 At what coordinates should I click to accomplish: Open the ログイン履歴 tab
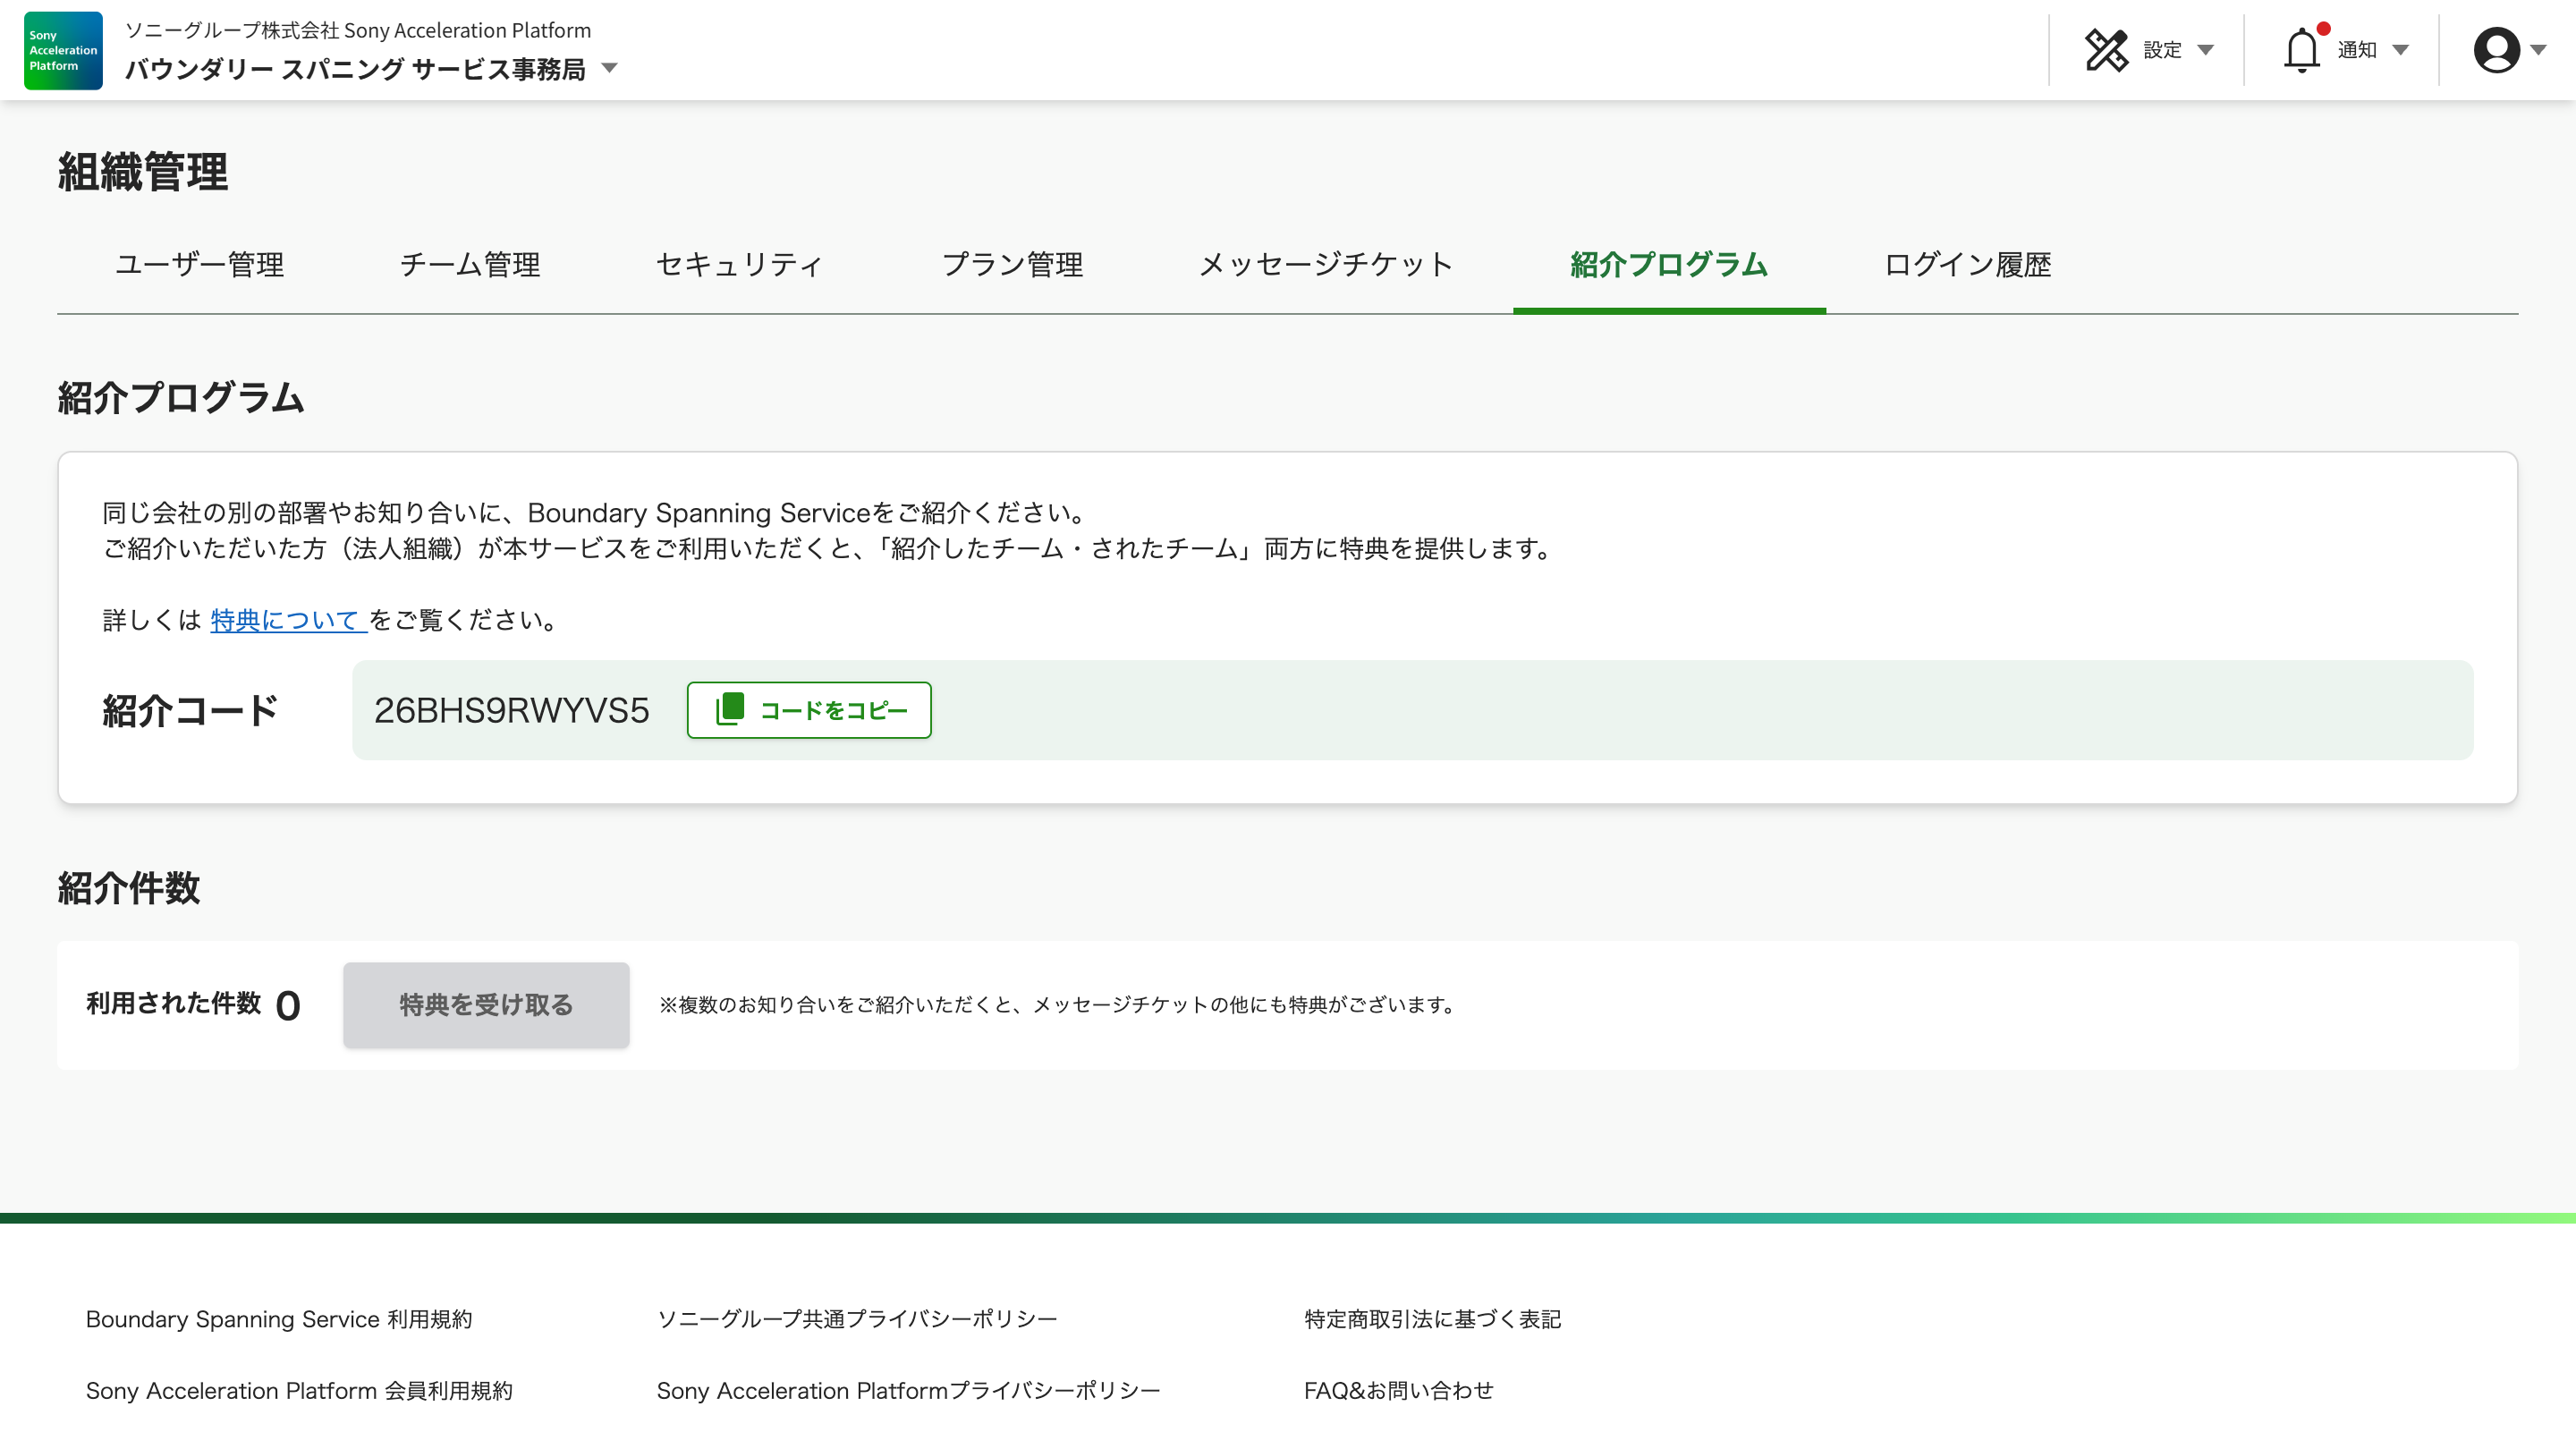click(1967, 265)
